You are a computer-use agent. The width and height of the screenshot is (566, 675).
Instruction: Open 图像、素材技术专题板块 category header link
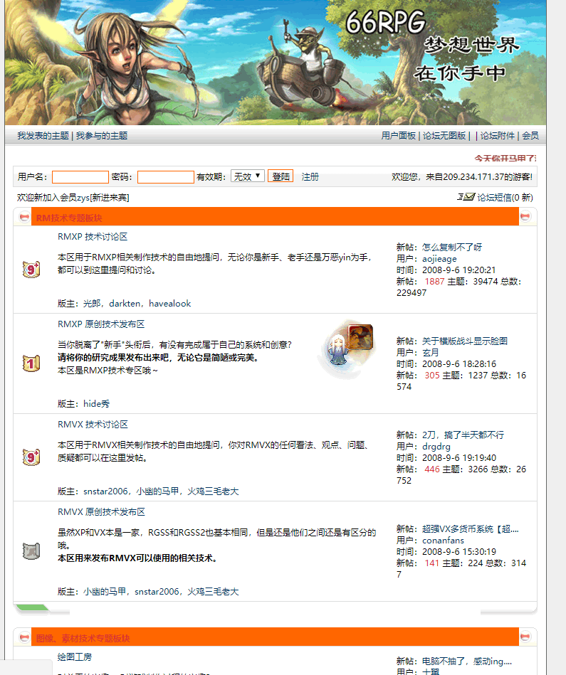pos(83,638)
